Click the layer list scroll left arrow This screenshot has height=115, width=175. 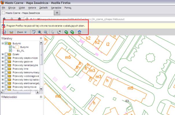click(2, 92)
